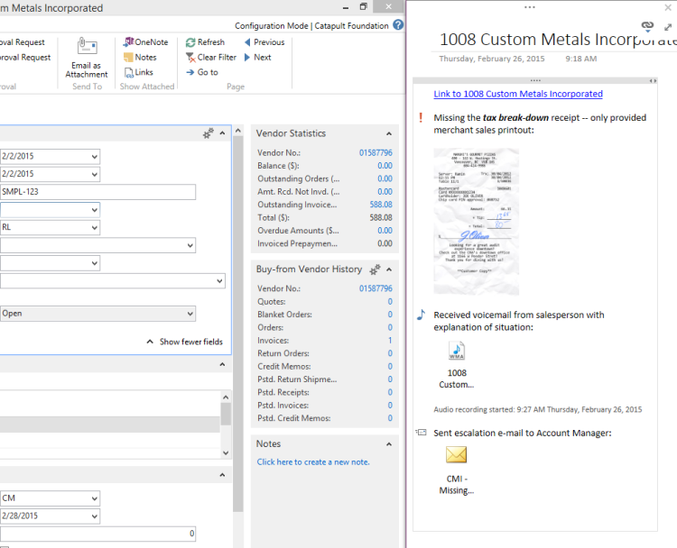Go to the Previous page
The image size is (677, 548).
point(264,41)
